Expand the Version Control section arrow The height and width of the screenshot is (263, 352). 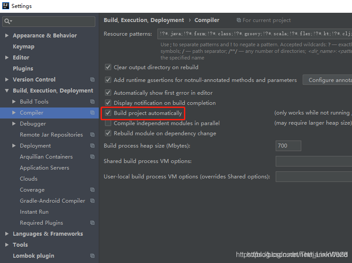tap(7, 79)
